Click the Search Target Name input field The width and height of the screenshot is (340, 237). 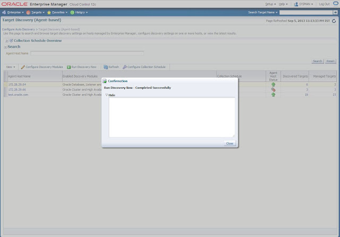pyautogui.click(x=306, y=12)
